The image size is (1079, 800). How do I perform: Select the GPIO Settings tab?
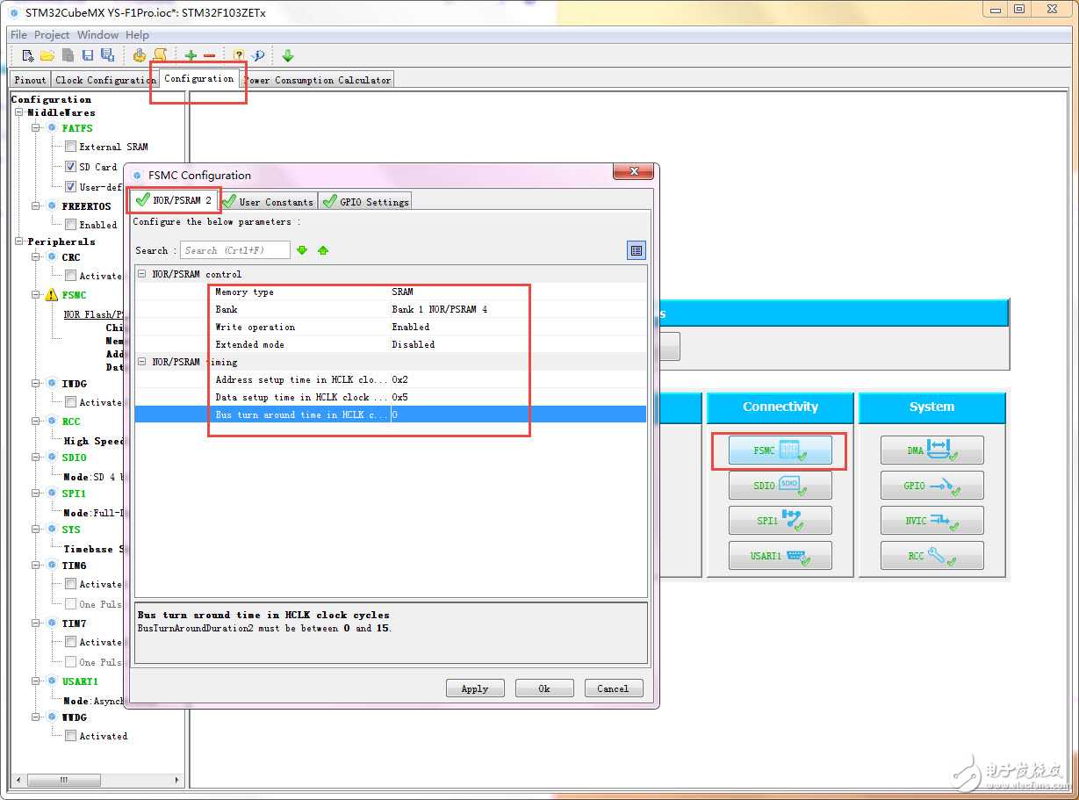click(x=365, y=202)
